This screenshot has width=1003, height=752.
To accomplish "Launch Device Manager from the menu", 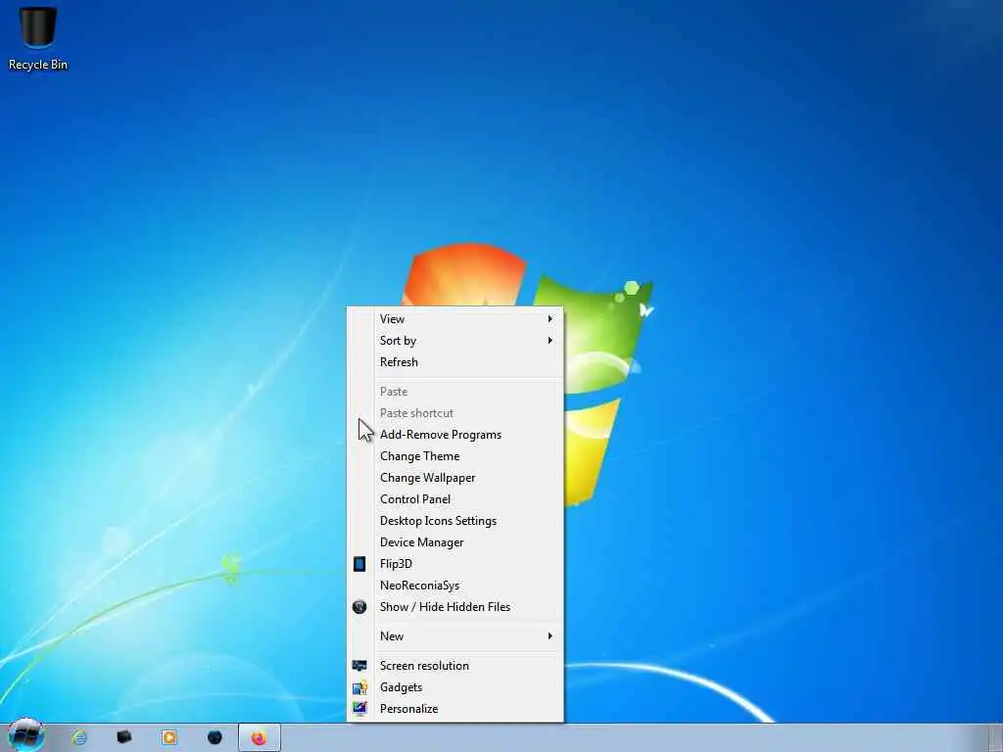I will [454, 542].
